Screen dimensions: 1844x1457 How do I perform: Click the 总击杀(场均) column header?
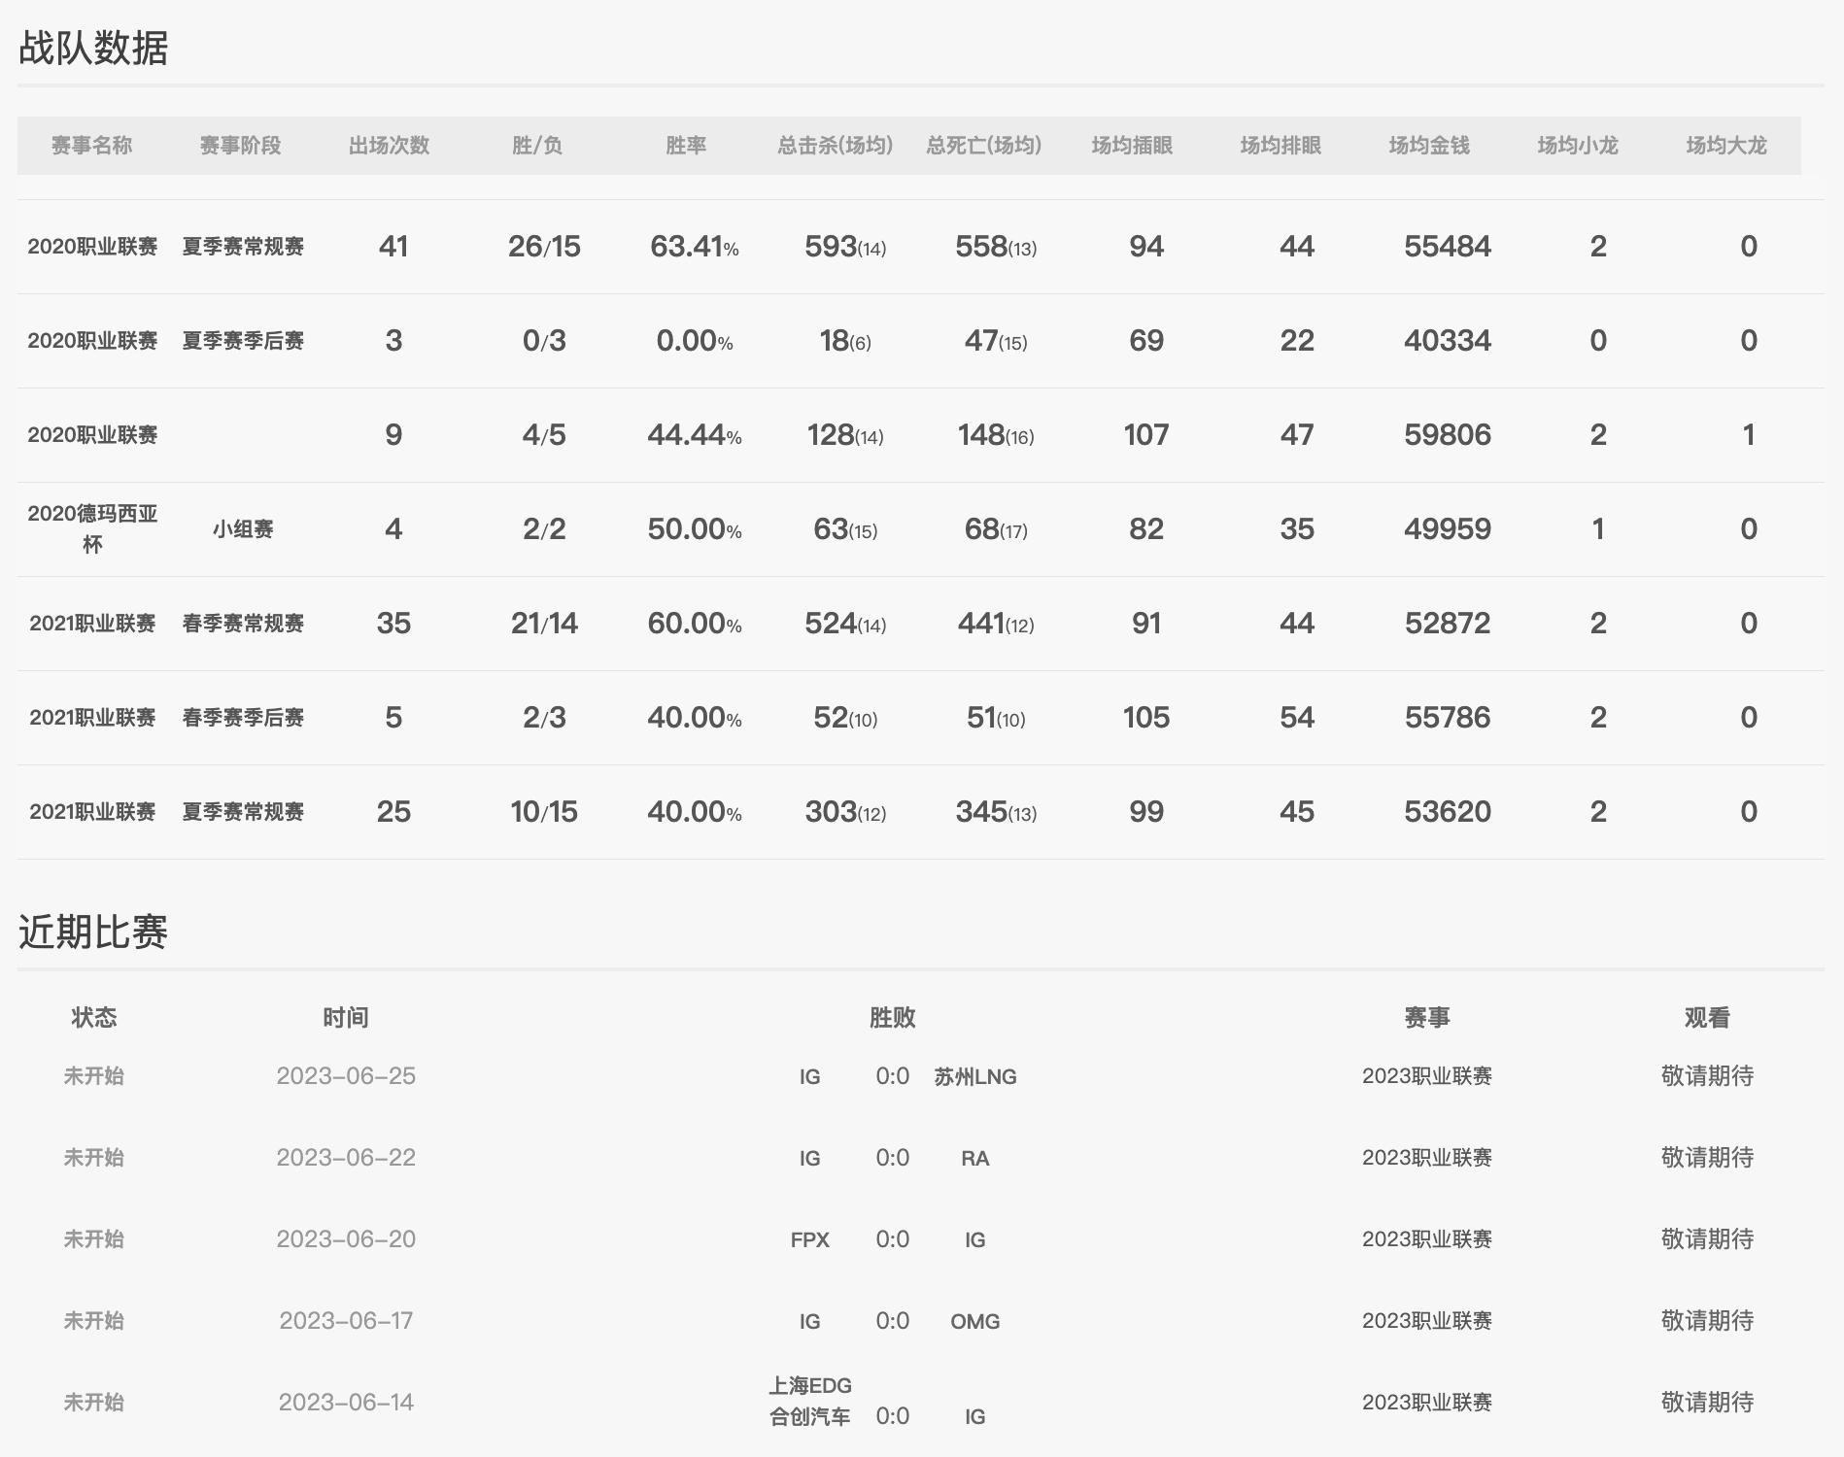834,146
